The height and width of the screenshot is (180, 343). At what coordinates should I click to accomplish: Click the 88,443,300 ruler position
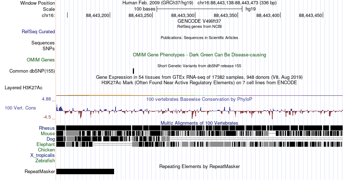[x=183, y=15]
